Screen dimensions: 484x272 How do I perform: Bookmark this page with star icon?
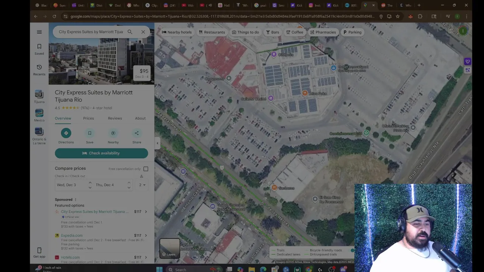[397, 16]
